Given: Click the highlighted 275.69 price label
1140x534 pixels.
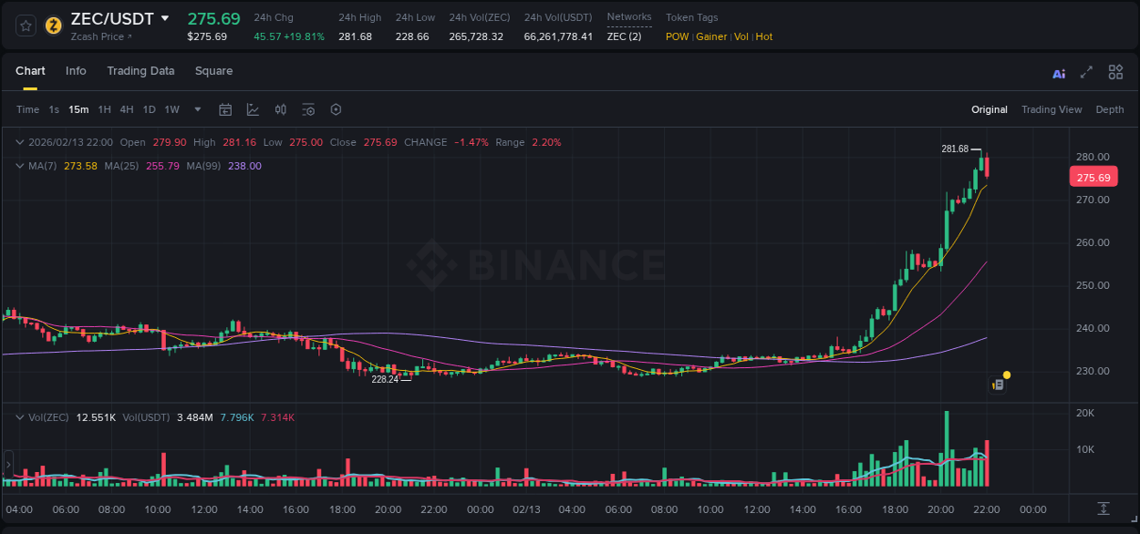Looking at the screenshot, I should 1093,177.
